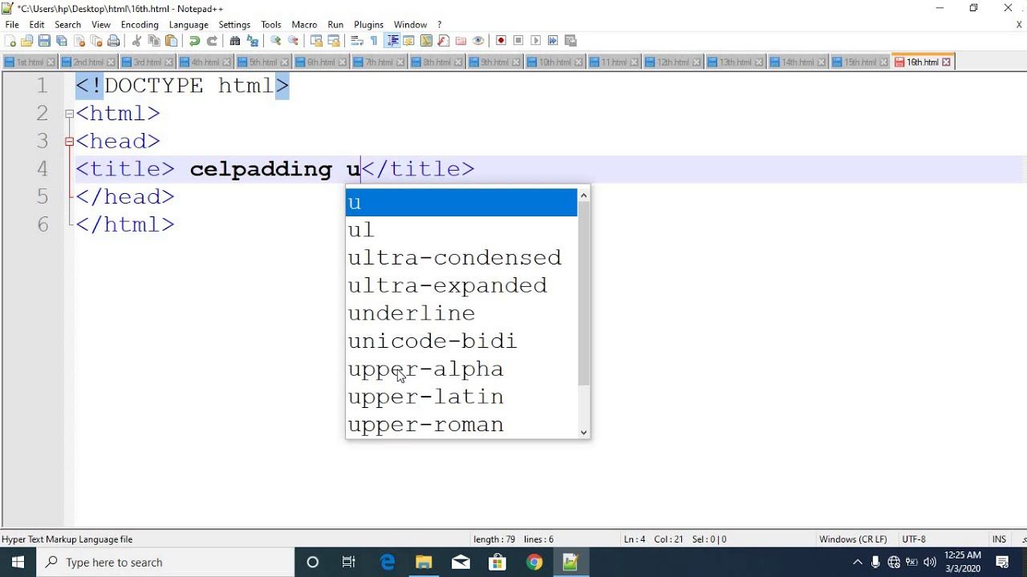Toggle synchronize vertical scrolling icon
1027x577 pixels.
click(x=317, y=41)
